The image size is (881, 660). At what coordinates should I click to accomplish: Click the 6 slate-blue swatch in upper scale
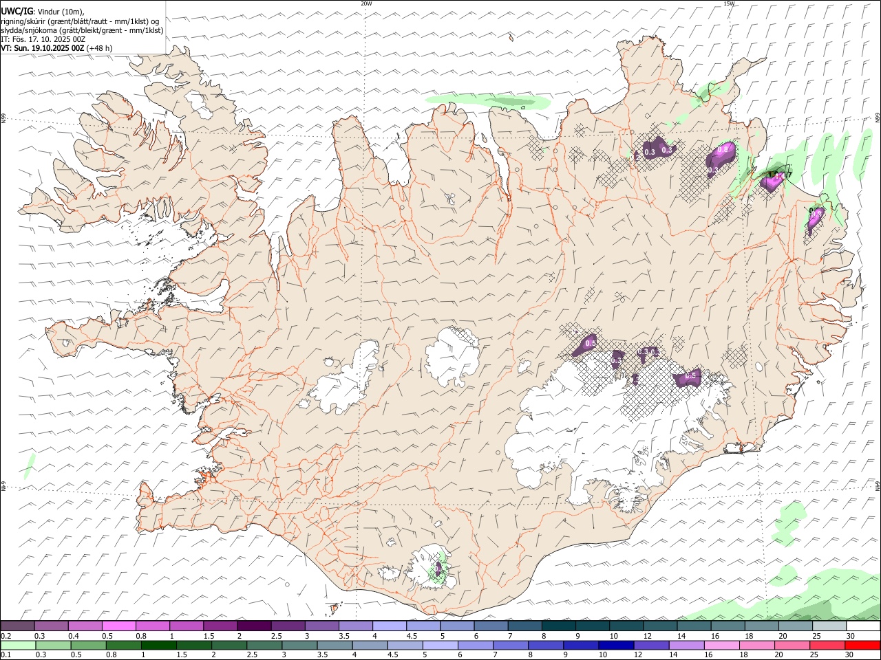click(491, 626)
